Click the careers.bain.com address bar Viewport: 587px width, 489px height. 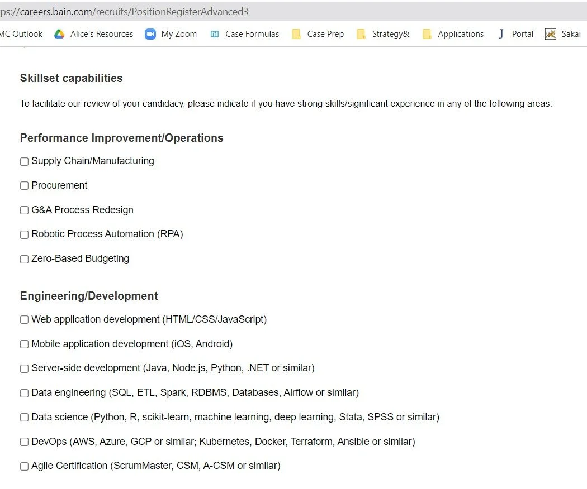pos(293,12)
